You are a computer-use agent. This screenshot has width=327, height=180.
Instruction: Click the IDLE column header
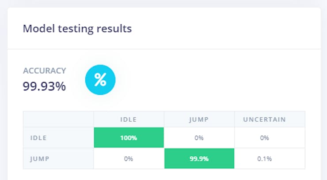click(x=129, y=119)
